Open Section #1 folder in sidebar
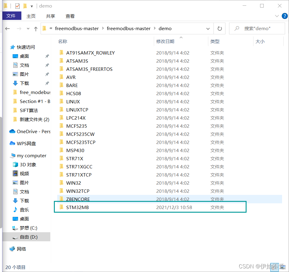The image size is (289, 272). (35, 101)
